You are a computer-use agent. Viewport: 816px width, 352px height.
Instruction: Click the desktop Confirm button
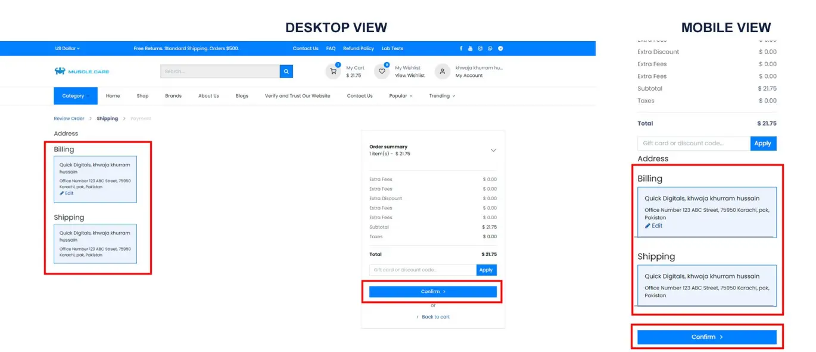(x=432, y=292)
